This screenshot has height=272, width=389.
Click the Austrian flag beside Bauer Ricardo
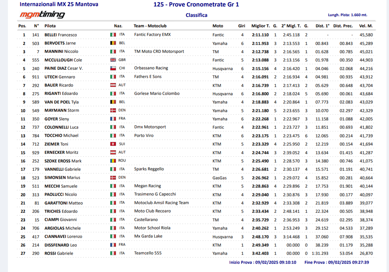click(x=113, y=85)
